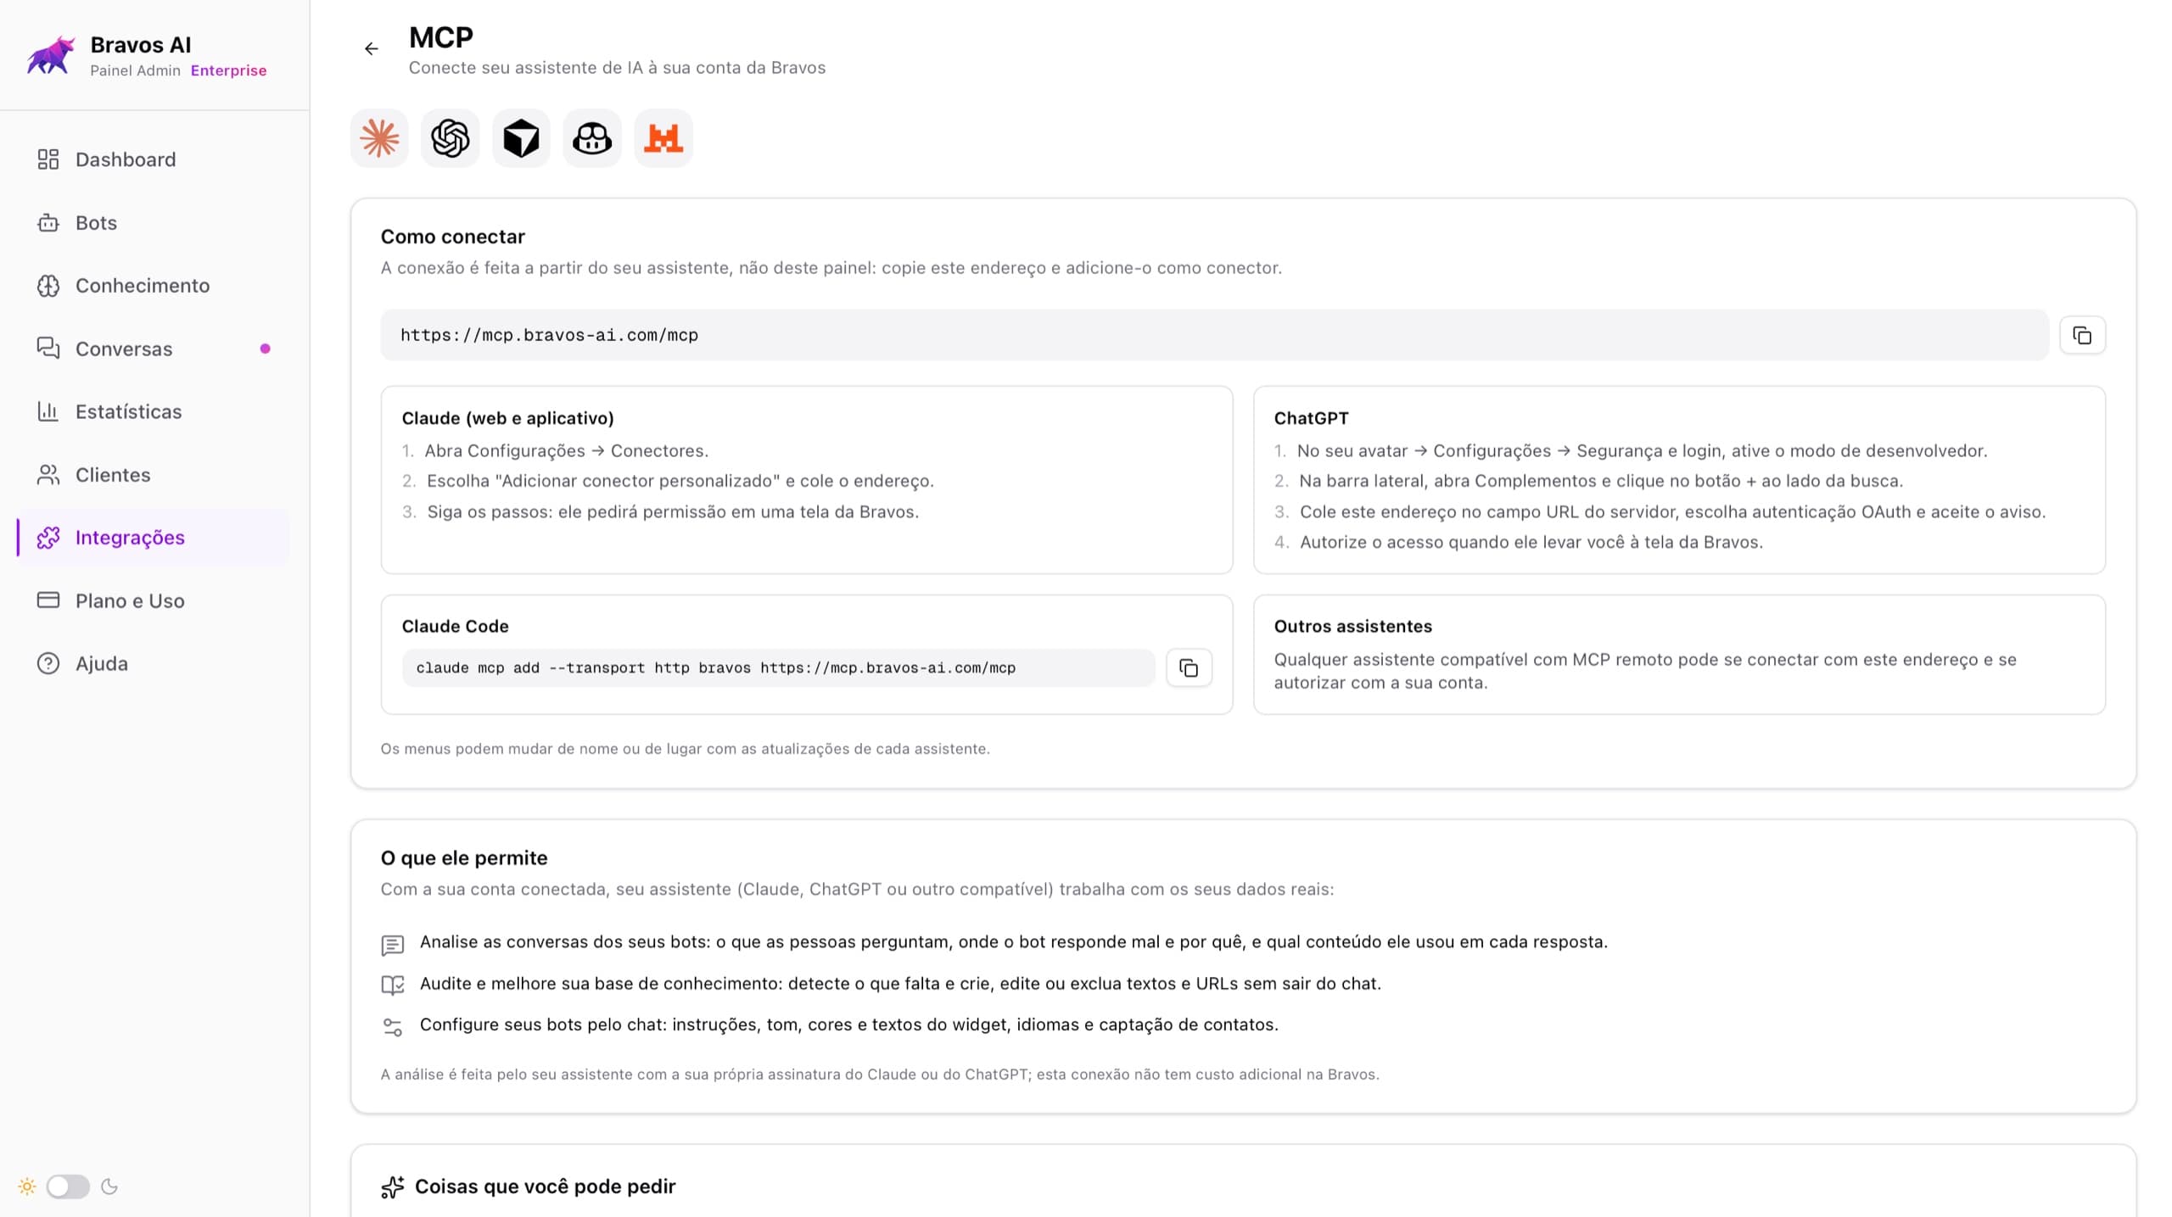This screenshot has height=1217, width=2172.
Task: Open Plano e Uso
Action: tap(154, 600)
